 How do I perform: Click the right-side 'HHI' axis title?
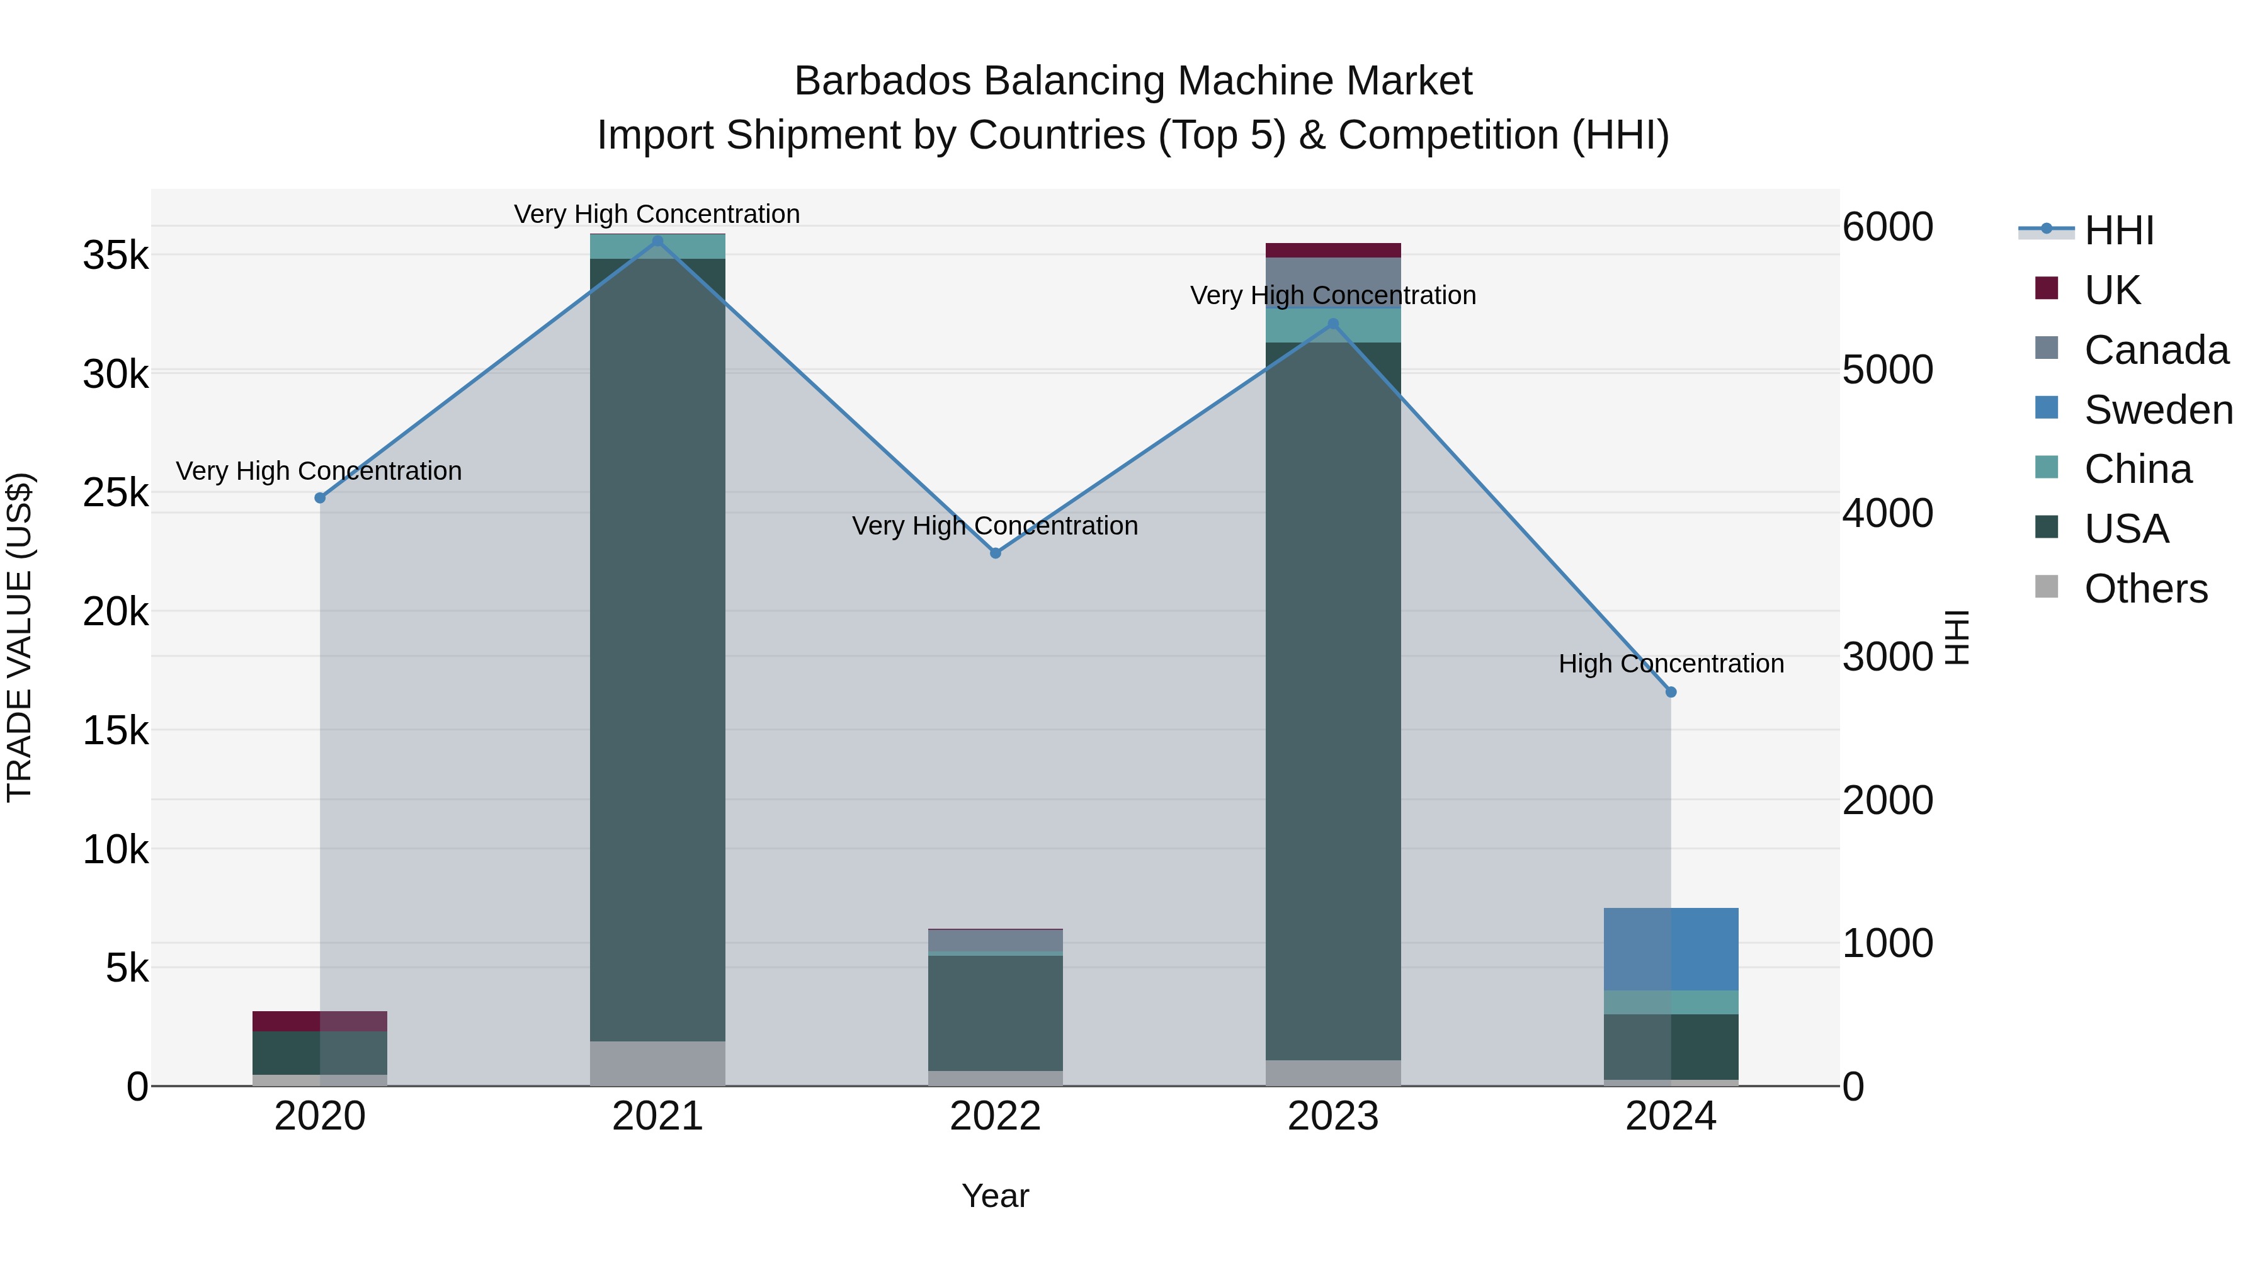(1957, 637)
